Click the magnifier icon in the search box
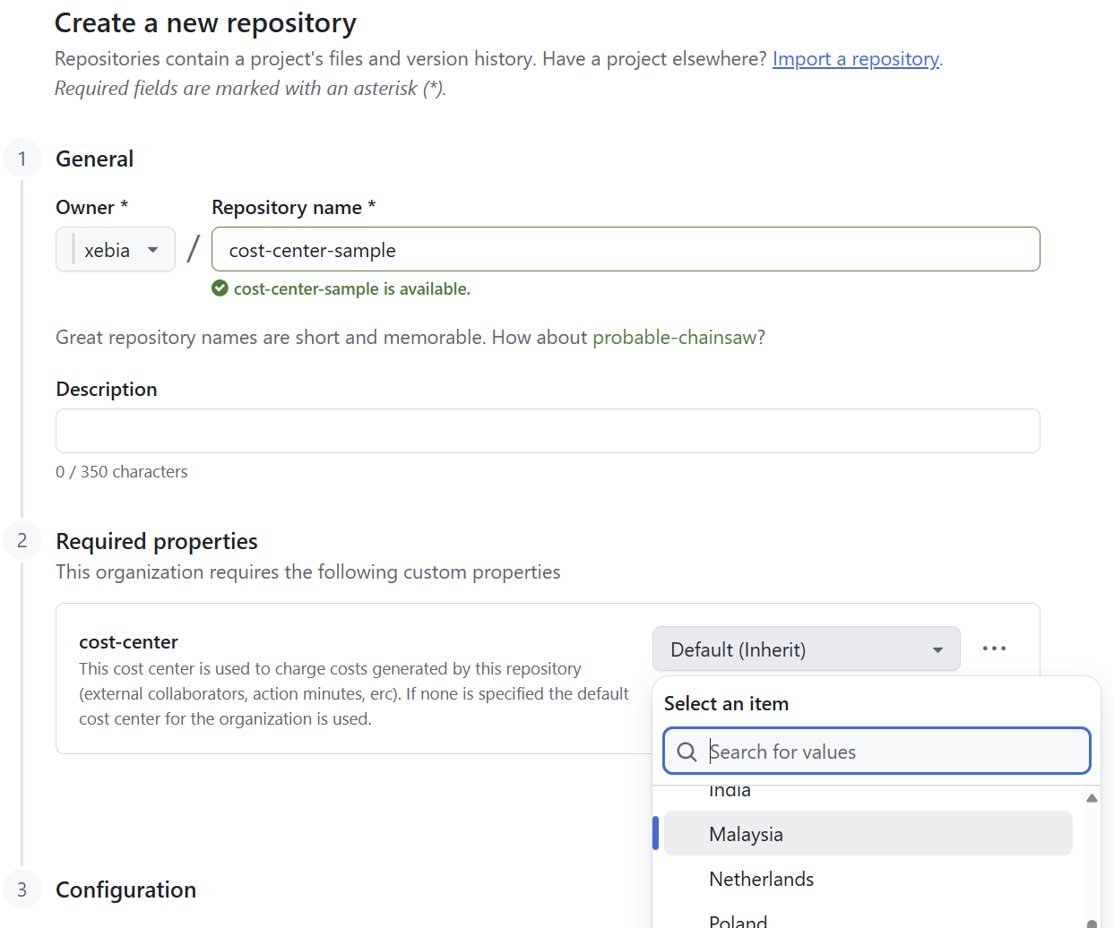This screenshot has width=1114, height=928. pyautogui.click(x=687, y=752)
